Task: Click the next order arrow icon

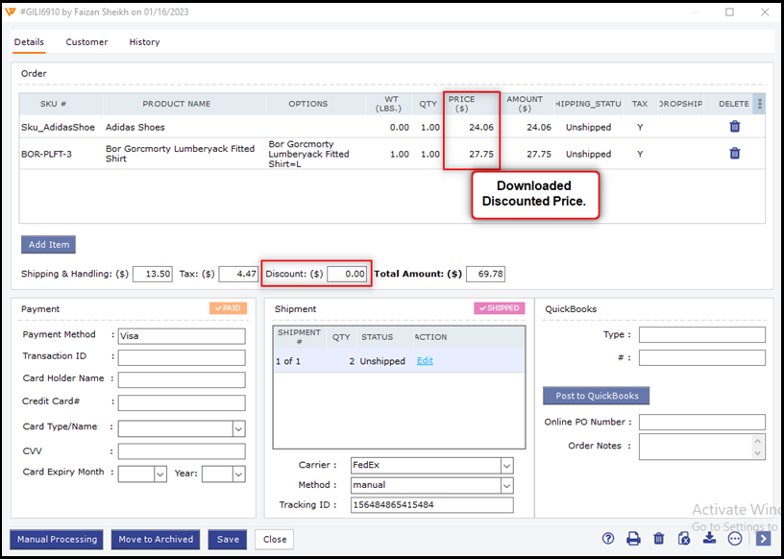Action: [763, 539]
